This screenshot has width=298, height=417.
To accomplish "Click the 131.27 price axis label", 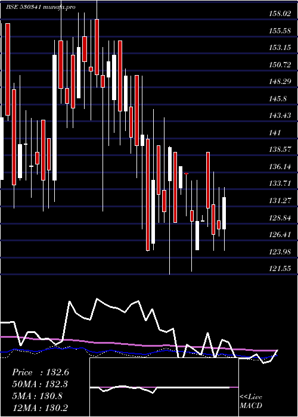I will 280,201.
